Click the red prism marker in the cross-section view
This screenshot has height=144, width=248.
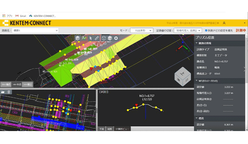[136, 105]
